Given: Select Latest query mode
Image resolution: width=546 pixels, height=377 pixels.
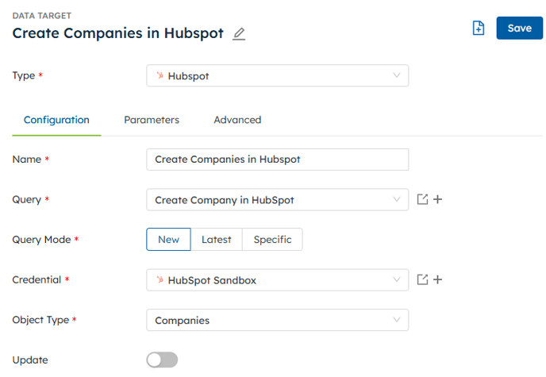Looking at the screenshot, I should tap(216, 240).
